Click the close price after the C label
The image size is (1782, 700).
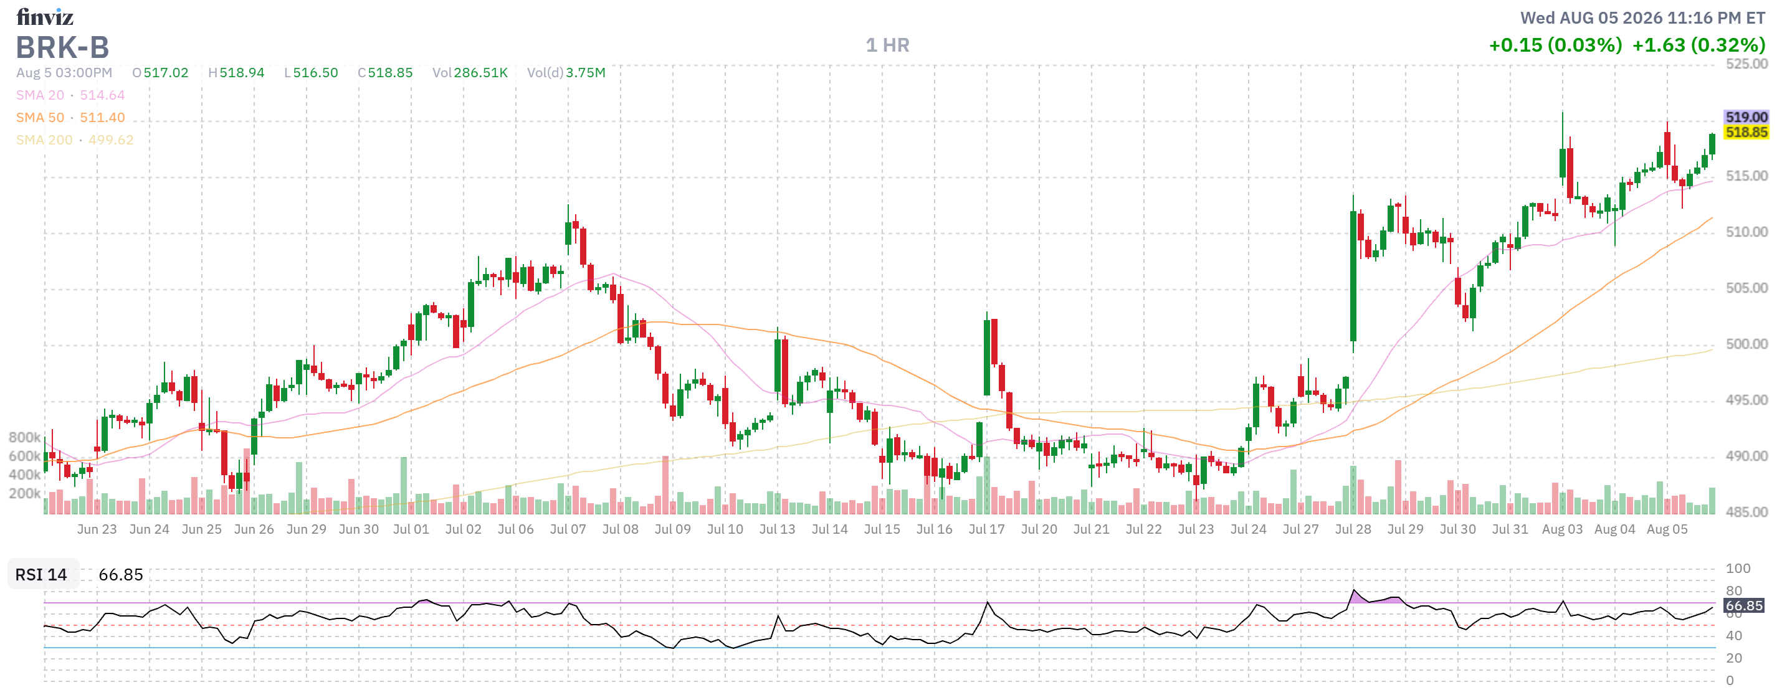tap(390, 73)
